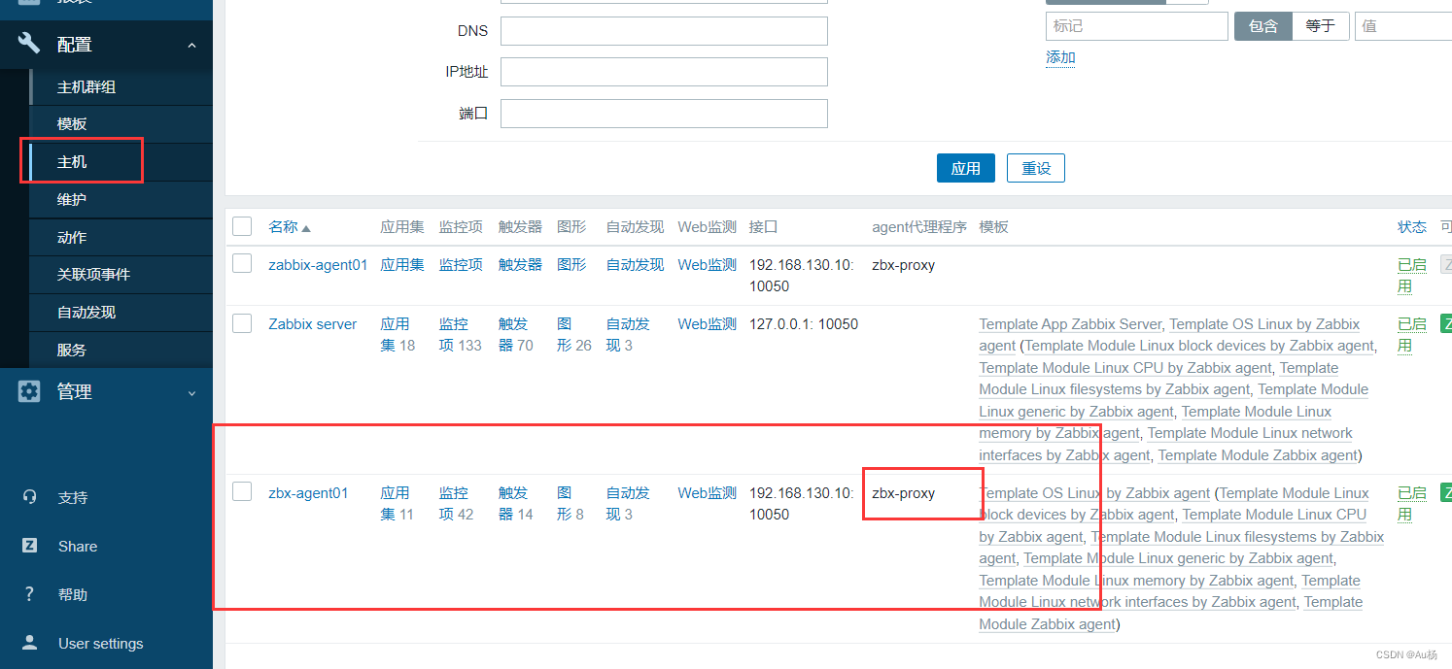This screenshot has width=1452, height=669.
Task: Click the green Z badge in the zbx-agent01 row
Action: coord(1445,492)
